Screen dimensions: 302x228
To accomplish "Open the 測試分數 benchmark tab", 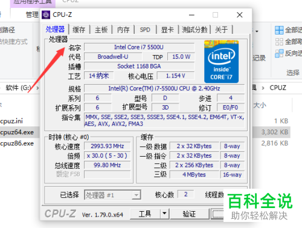I will 194,30.
